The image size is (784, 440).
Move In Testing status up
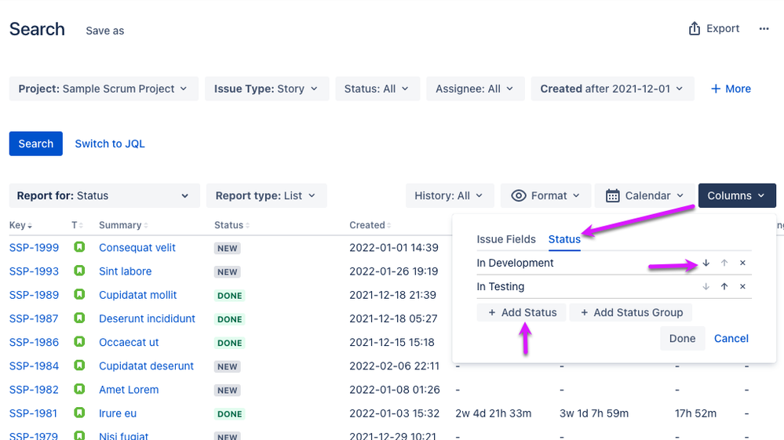point(724,287)
